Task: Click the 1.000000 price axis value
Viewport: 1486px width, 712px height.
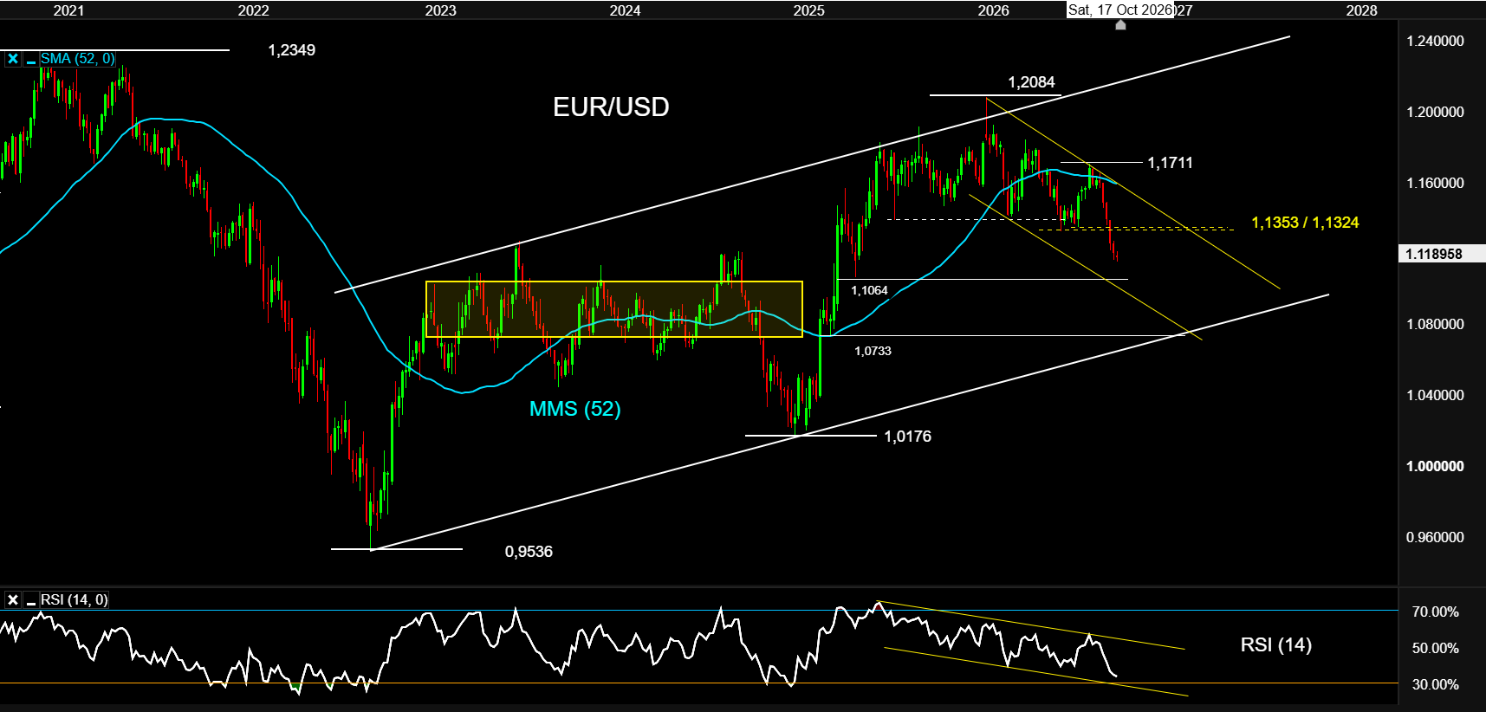Action: pyautogui.click(x=1435, y=466)
